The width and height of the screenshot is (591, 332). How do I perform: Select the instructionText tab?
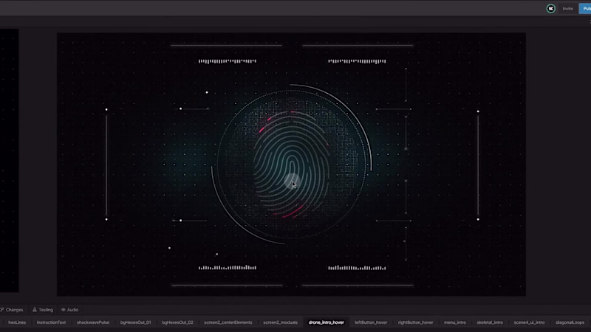(51, 322)
